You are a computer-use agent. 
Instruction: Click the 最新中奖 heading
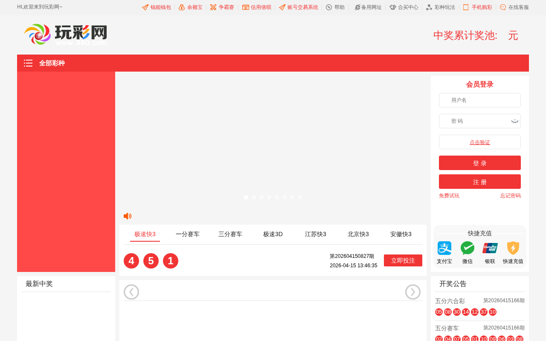point(39,284)
